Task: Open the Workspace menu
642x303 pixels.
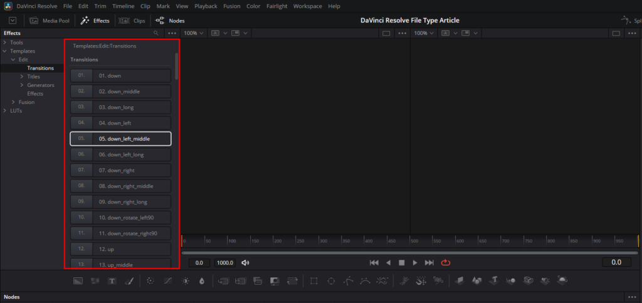Action: point(307,6)
